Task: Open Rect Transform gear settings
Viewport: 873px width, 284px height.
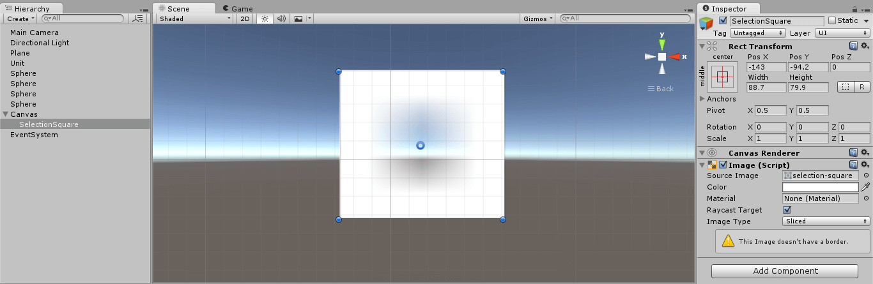Action: tap(865, 46)
